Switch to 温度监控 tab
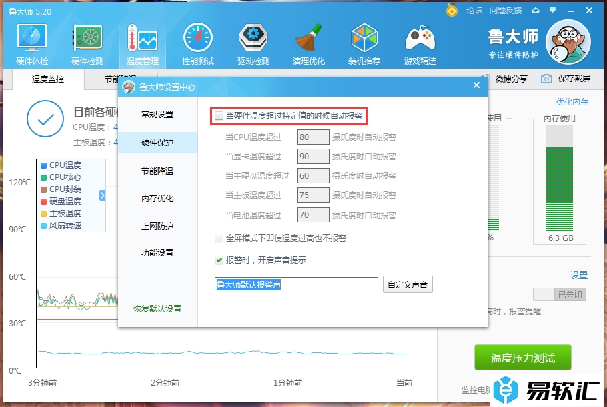Viewport: 607px width, 407px height. point(48,79)
